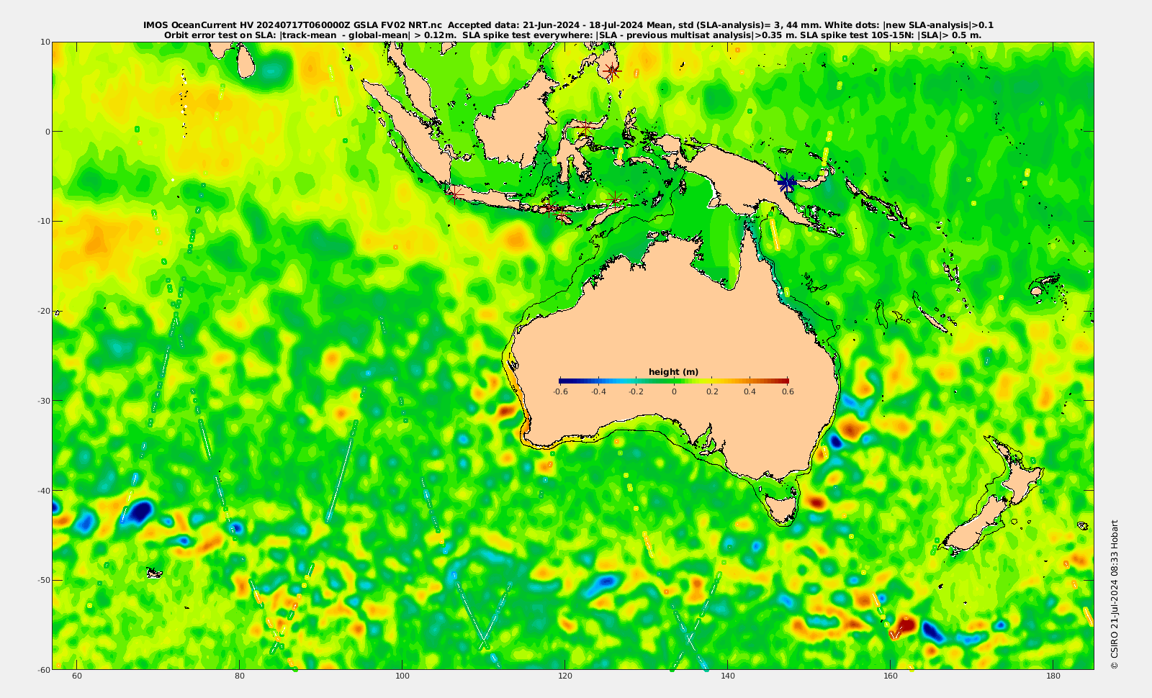Image resolution: width=1152 pixels, height=698 pixels.
Task: Click the Tasmania landmass on the map
Action: click(781, 507)
